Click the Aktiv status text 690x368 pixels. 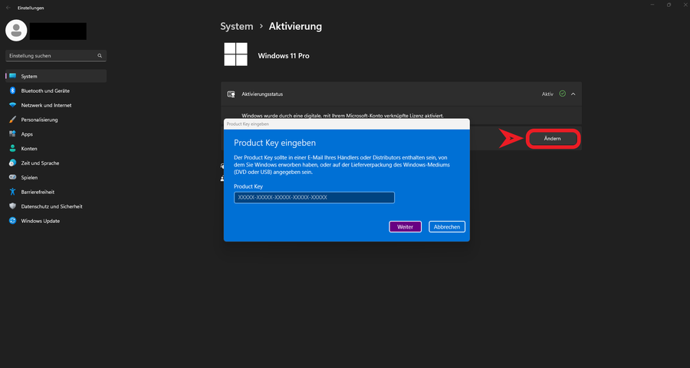point(547,94)
